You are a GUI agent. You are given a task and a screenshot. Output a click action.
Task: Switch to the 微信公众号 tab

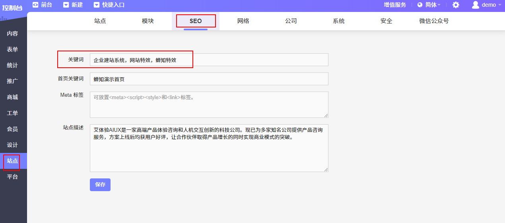(434, 21)
